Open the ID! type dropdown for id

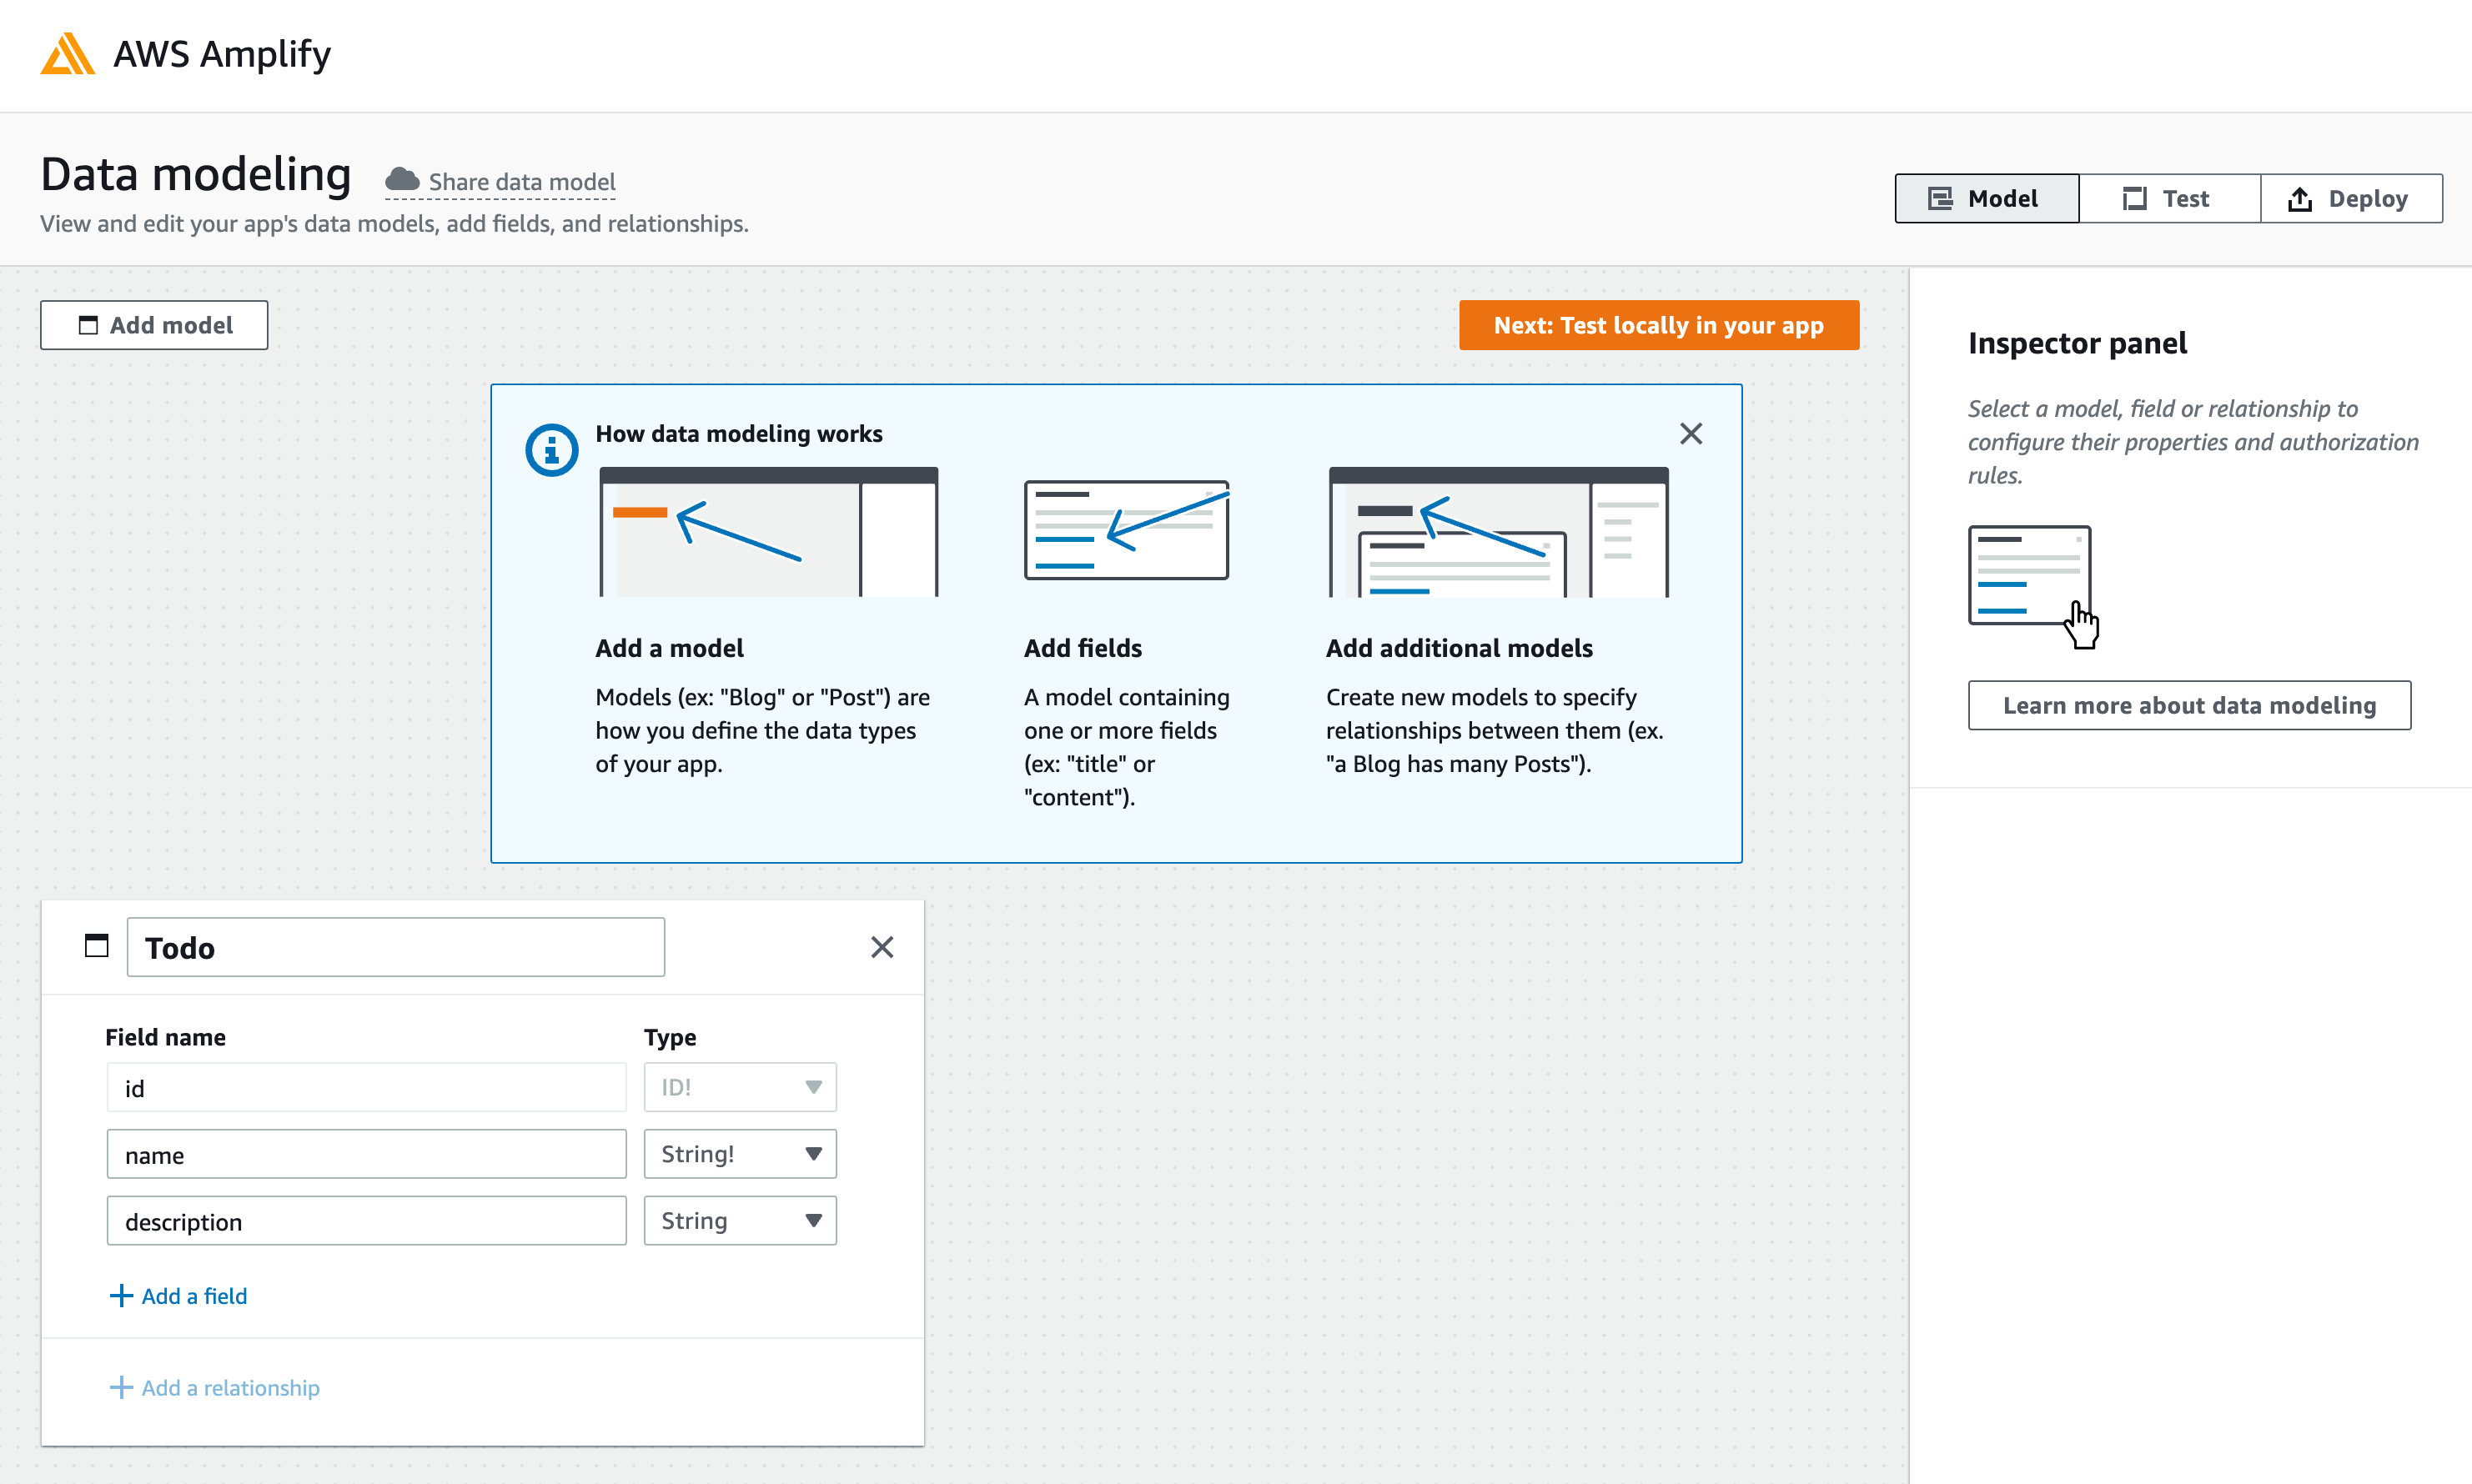click(x=741, y=1088)
